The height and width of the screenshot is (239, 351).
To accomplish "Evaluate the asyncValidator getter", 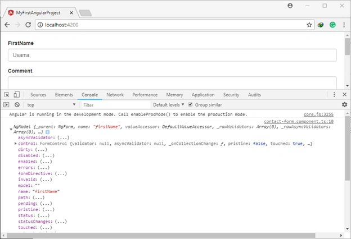I will (63, 137).
